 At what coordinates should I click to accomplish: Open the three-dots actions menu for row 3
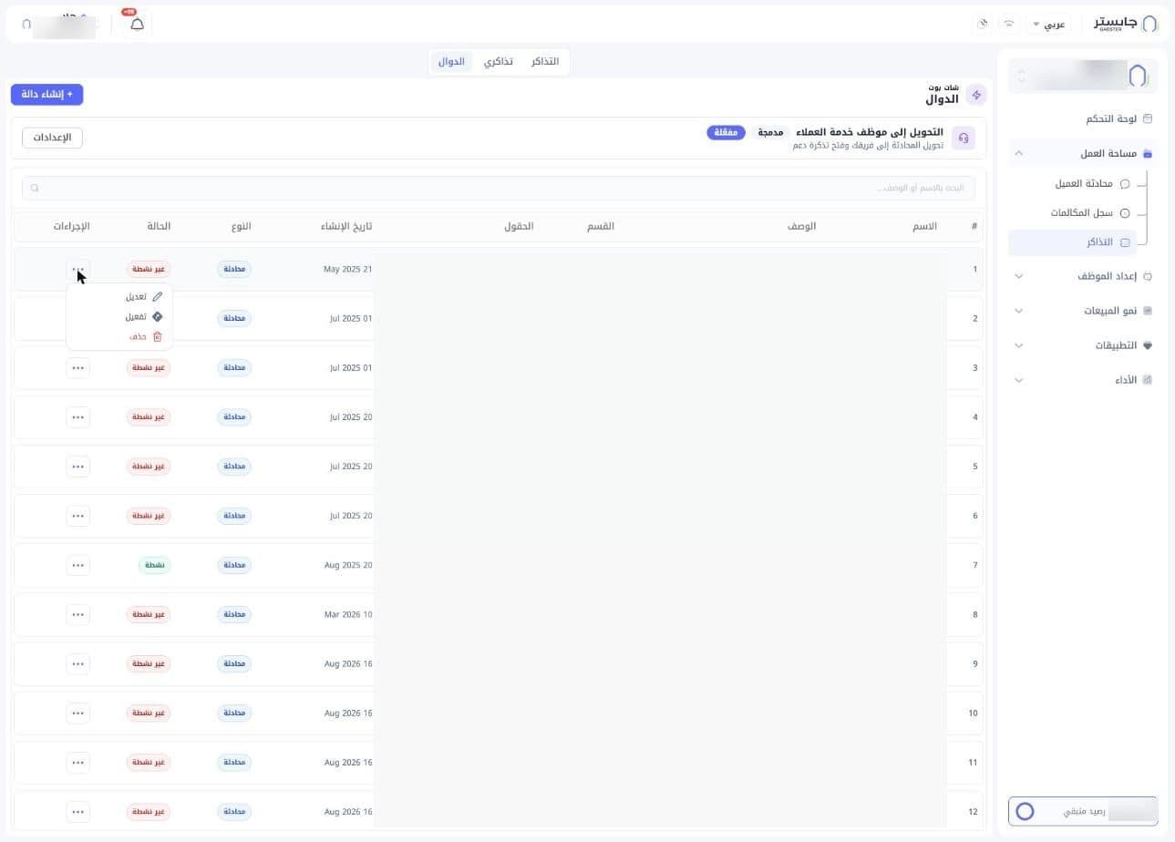point(78,368)
